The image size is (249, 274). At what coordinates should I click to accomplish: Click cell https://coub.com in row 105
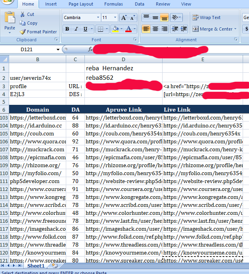pos(38,134)
